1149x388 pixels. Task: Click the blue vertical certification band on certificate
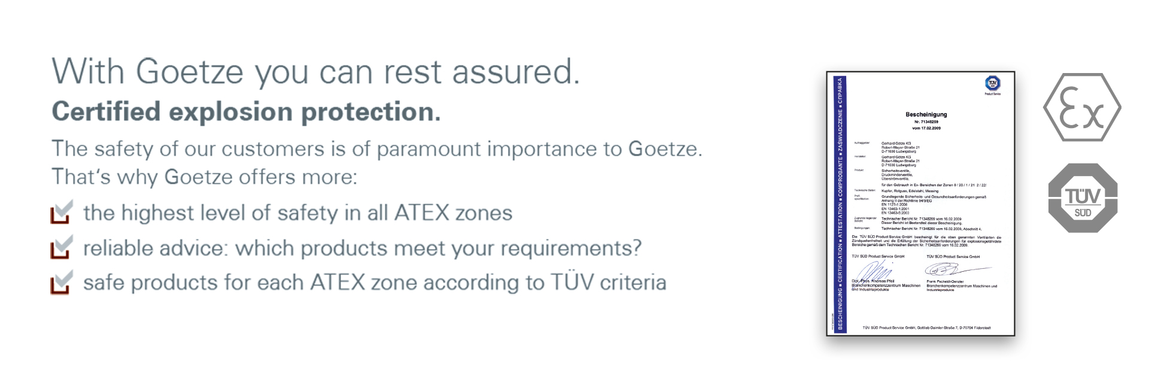(x=840, y=204)
